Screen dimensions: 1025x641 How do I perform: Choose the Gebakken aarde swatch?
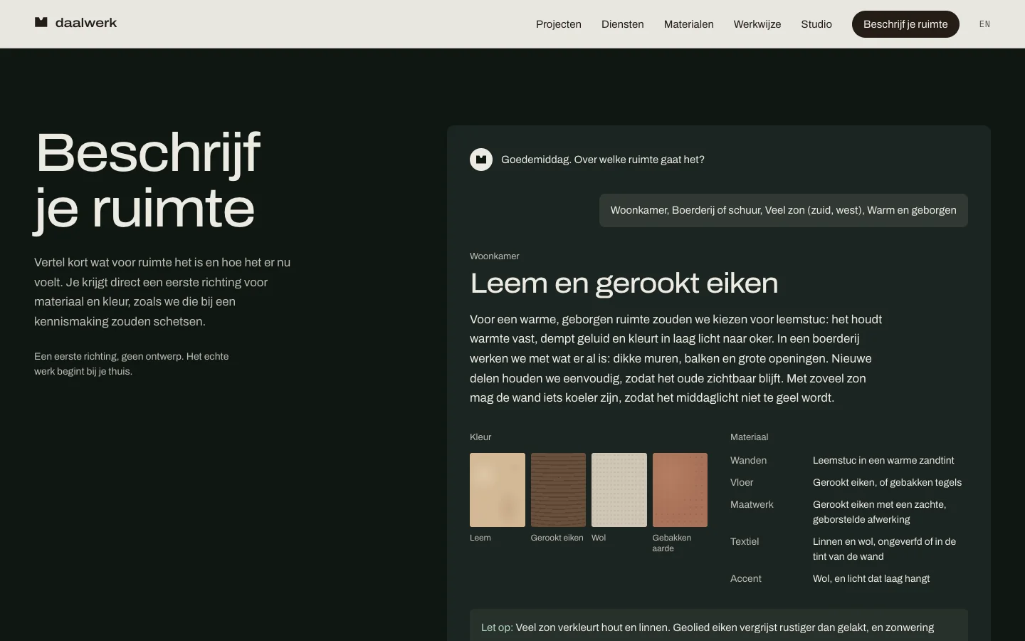coord(680,490)
